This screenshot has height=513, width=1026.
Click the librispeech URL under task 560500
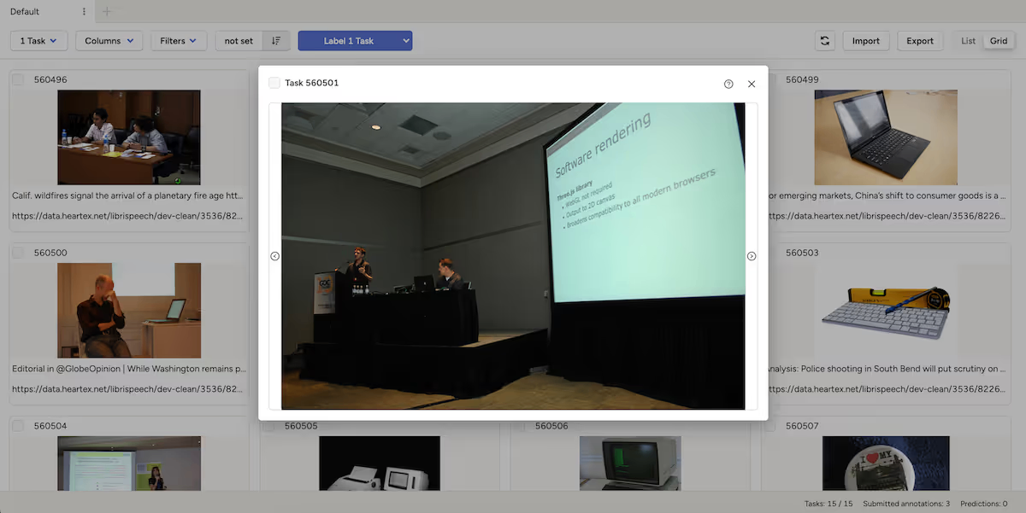point(128,388)
